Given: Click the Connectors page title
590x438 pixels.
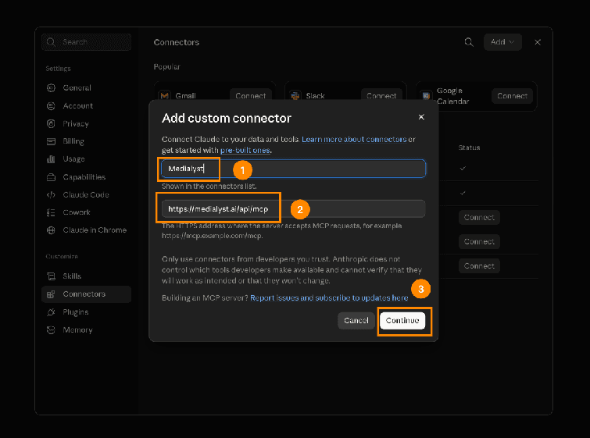Looking at the screenshot, I should coord(177,42).
